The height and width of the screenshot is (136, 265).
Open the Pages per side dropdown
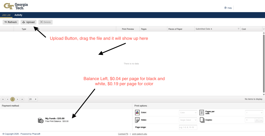click(x=254, y=112)
